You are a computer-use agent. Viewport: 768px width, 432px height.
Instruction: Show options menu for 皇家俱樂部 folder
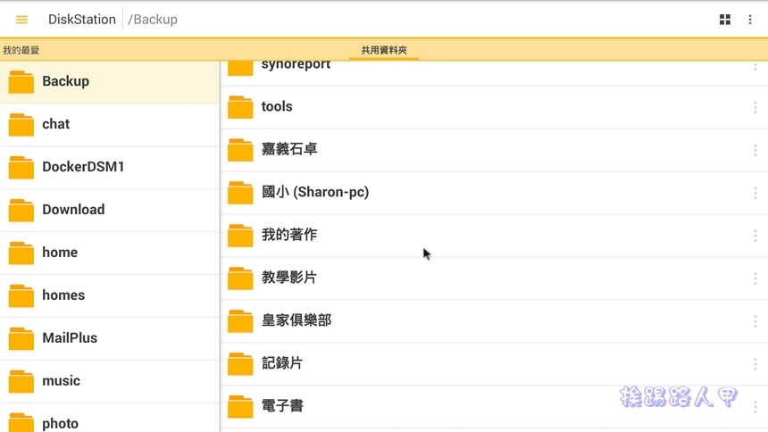(755, 321)
